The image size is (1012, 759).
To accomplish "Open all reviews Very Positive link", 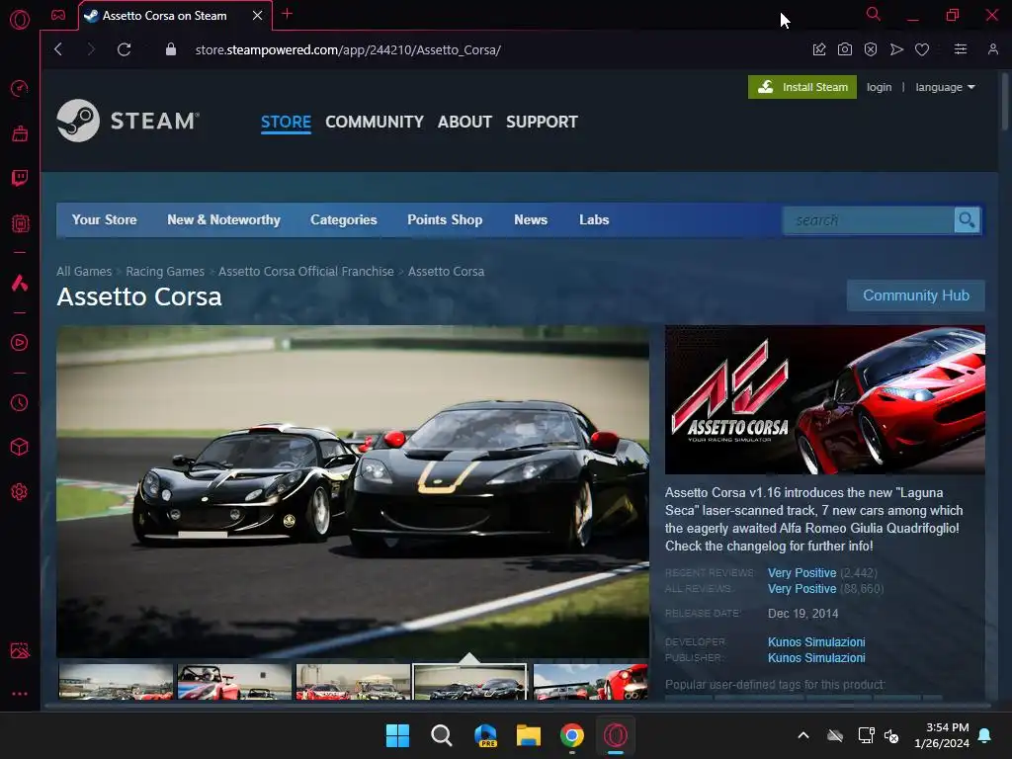I will (801, 589).
